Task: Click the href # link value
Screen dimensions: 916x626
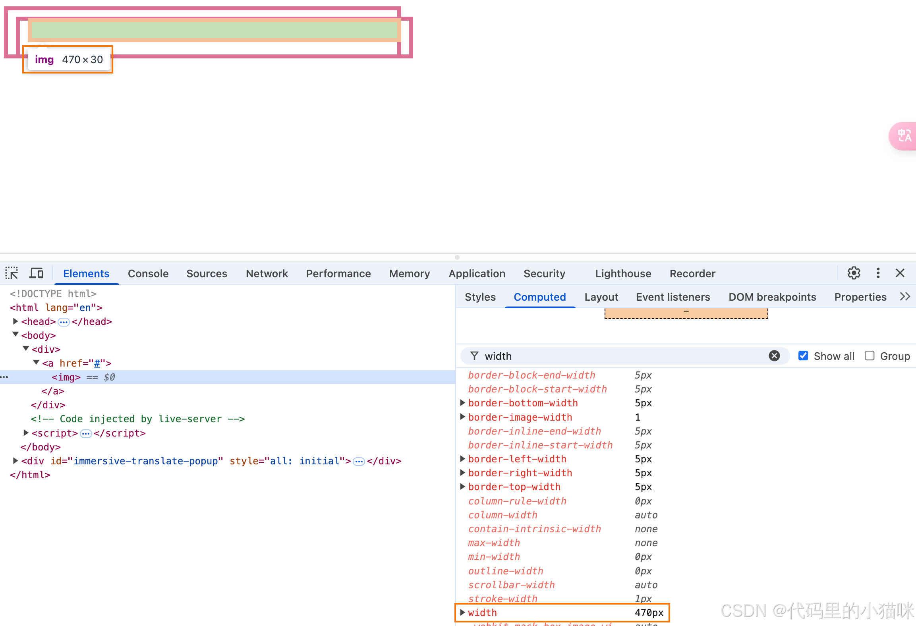Action: pyautogui.click(x=97, y=363)
